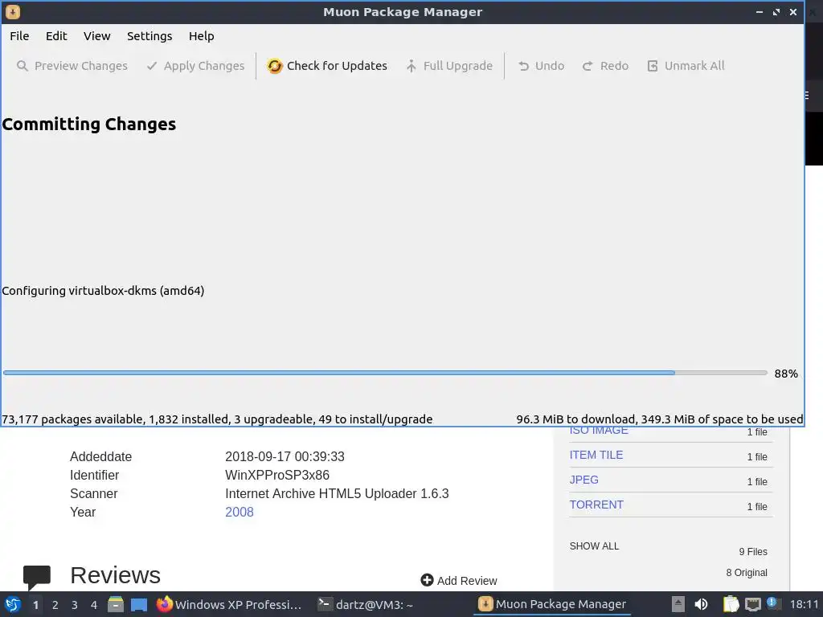Click the Reviews speech bubble icon
This screenshot has height=617, width=823.
click(x=37, y=577)
